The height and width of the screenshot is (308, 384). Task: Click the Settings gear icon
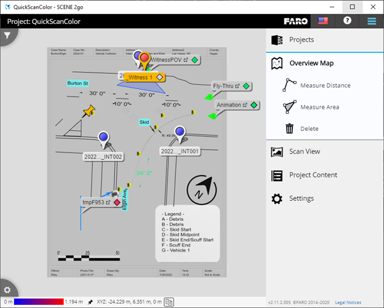277,199
